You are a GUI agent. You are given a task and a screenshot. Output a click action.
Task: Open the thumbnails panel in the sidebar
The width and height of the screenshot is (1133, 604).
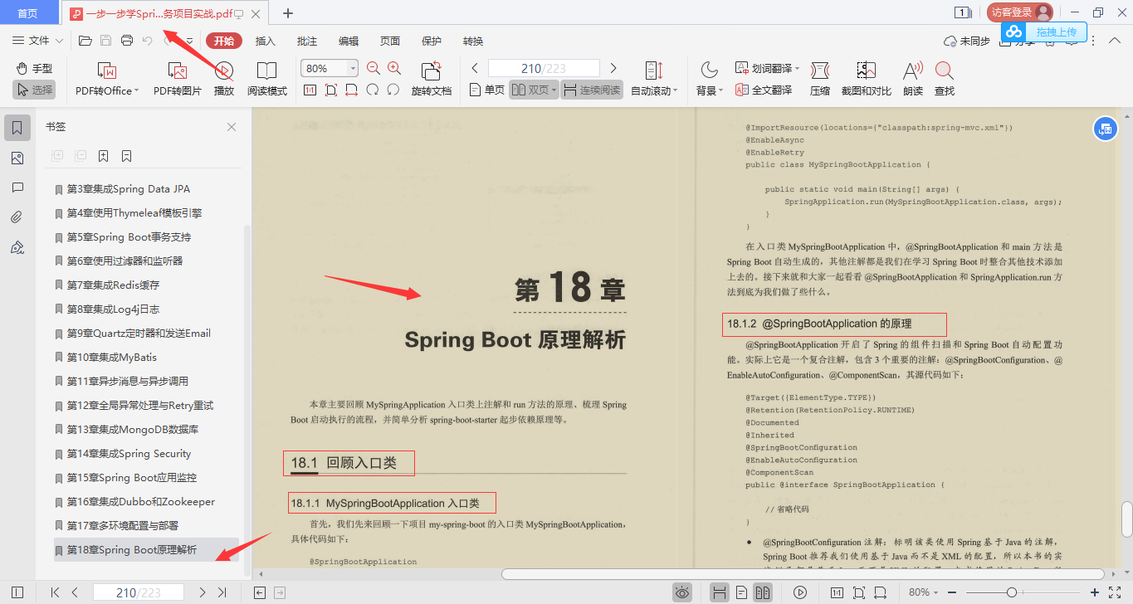click(17, 158)
